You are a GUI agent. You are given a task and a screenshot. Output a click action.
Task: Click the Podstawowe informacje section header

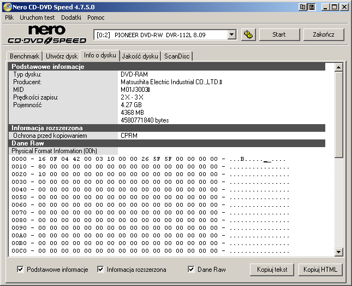click(167, 67)
